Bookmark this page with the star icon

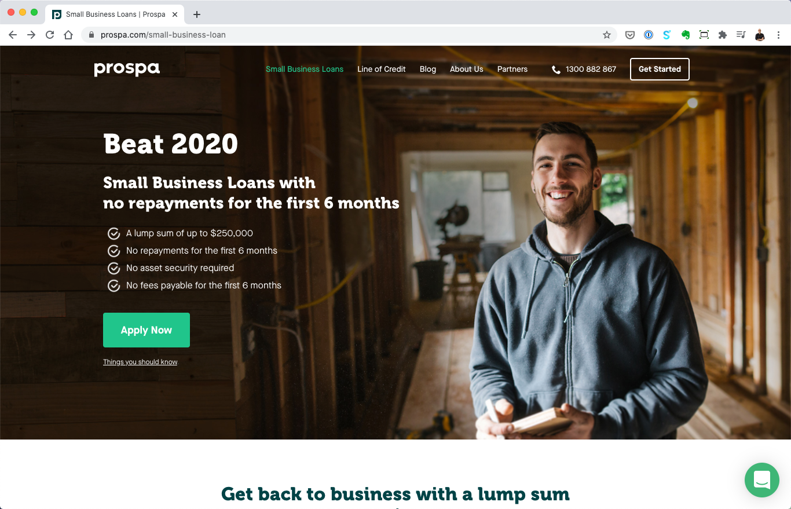(607, 35)
